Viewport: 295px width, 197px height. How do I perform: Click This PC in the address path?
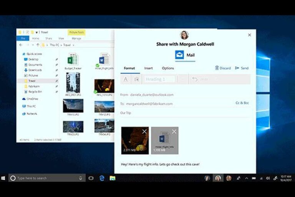(x=55, y=45)
